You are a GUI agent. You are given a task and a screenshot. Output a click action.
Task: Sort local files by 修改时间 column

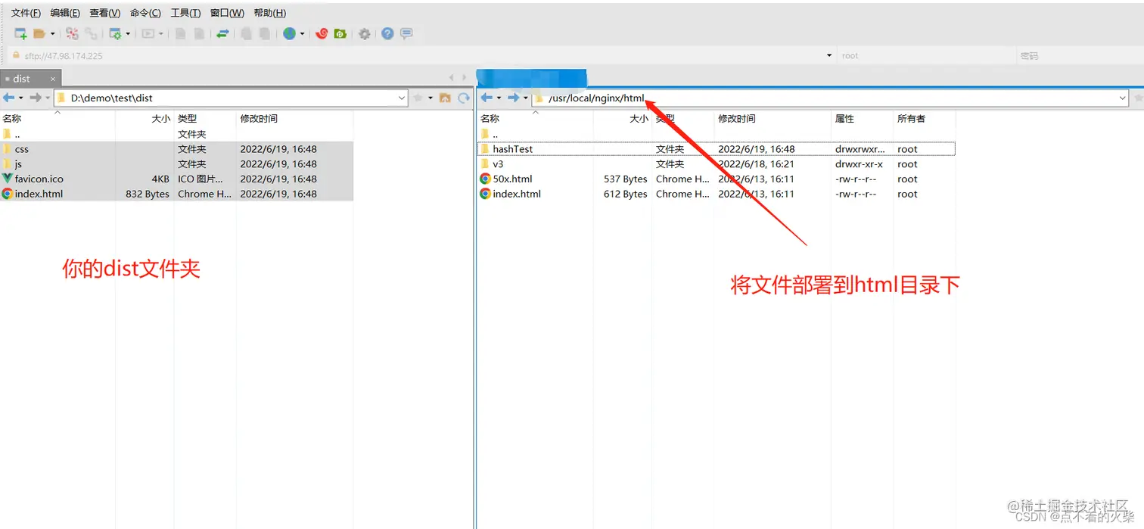point(294,119)
